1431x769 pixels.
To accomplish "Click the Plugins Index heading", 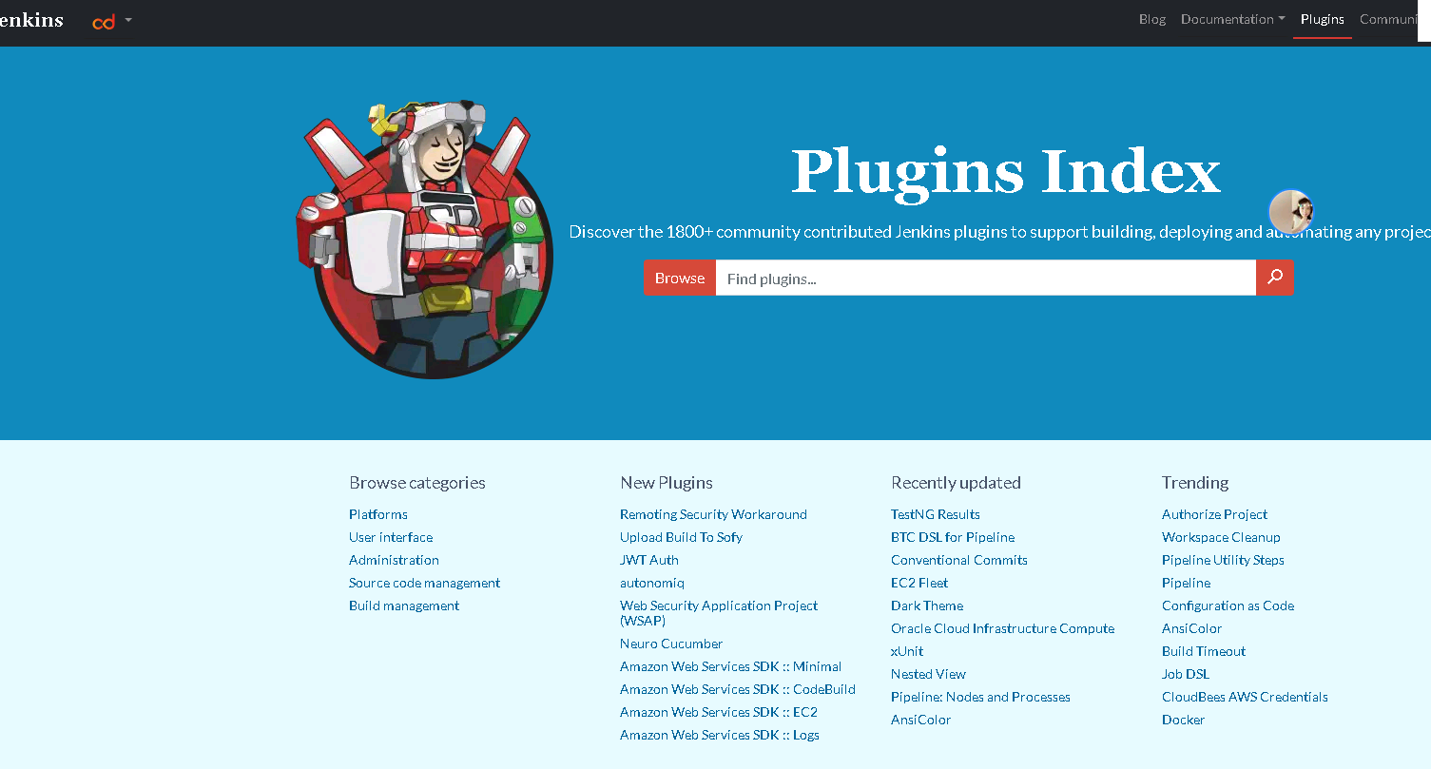I will [1006, 171].
